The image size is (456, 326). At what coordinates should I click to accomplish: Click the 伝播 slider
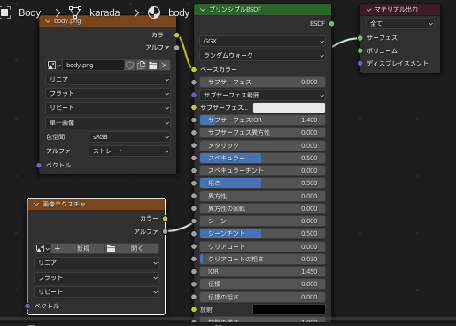point(262,284)
